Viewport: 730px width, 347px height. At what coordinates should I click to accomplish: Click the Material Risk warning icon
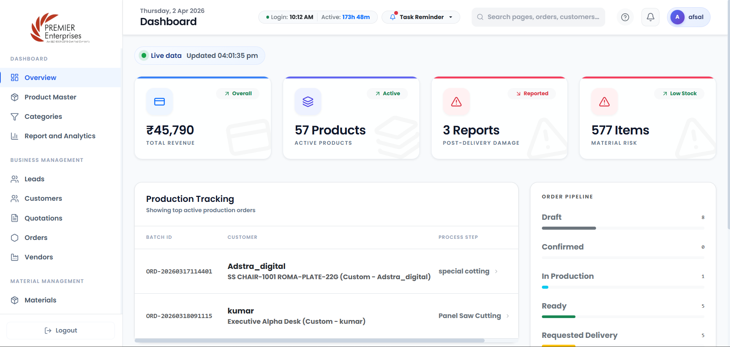click(604, 102)
